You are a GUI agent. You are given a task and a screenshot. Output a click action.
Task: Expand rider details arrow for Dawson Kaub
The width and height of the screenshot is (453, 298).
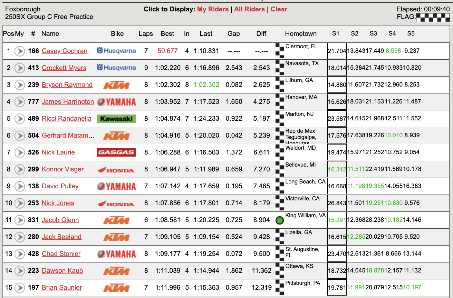coord(20,271)
